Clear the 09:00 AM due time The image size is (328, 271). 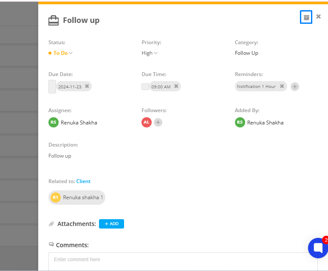(176, 86)
